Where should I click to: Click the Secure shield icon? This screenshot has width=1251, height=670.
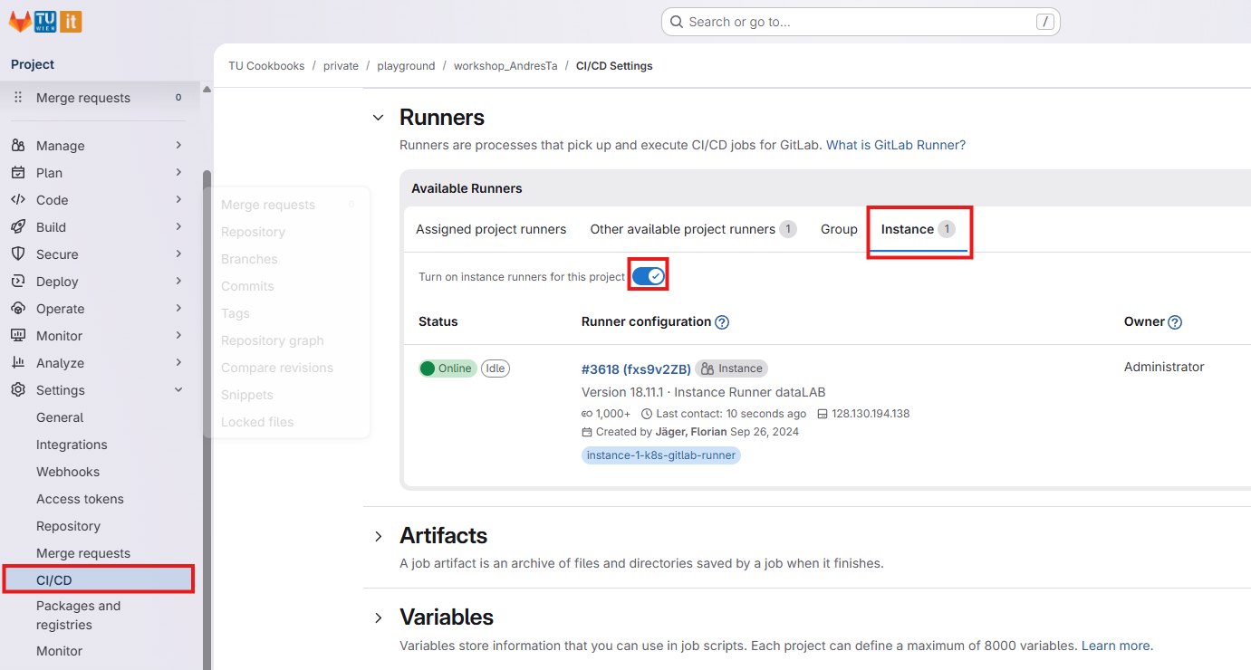coord(18,254)
